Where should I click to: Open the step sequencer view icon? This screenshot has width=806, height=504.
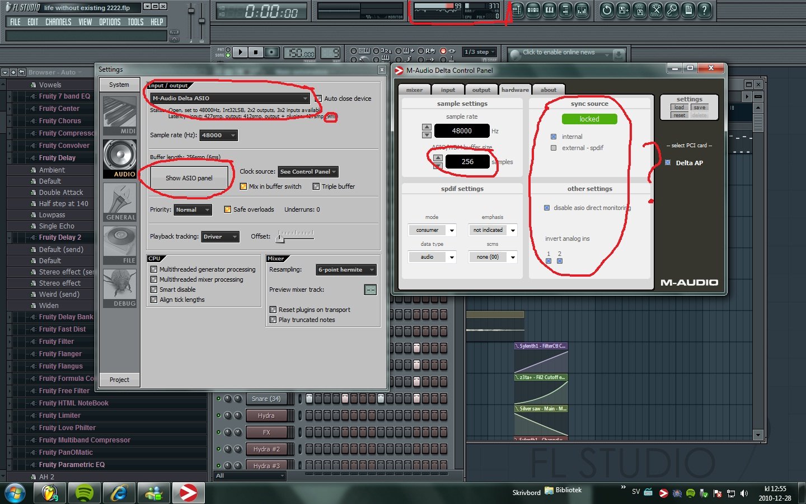[x=533, y=10]
